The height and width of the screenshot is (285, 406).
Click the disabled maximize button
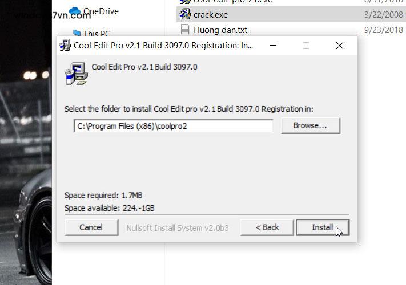coord(306,46)
